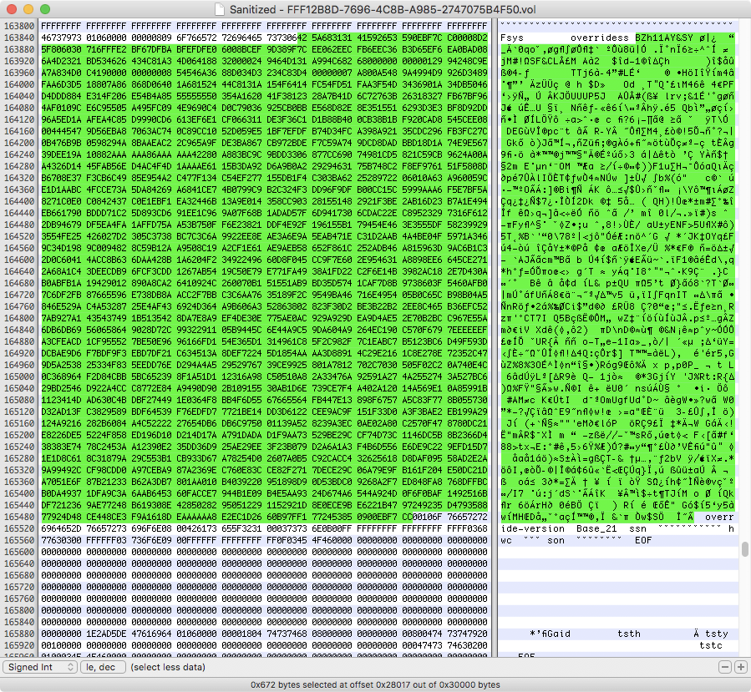Click 'tstc' in the text column
The height and width of the screenshot is (692, 751).
pos(711,645)
